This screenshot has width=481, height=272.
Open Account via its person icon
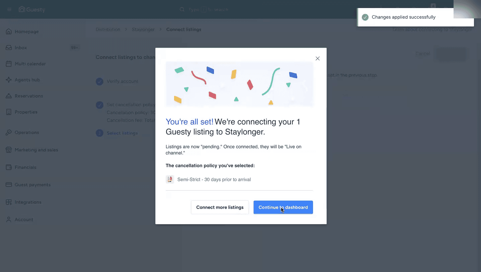point(9,219)
